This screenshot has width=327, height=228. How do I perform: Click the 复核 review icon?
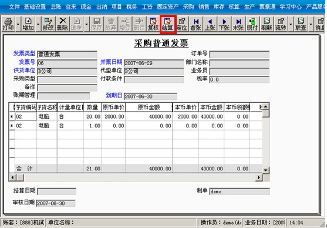(x=153, y=24)
